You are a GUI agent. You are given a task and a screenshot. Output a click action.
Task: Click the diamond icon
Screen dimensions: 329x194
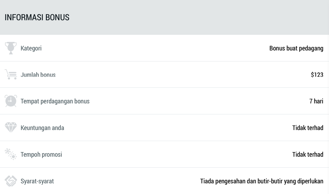11,128
